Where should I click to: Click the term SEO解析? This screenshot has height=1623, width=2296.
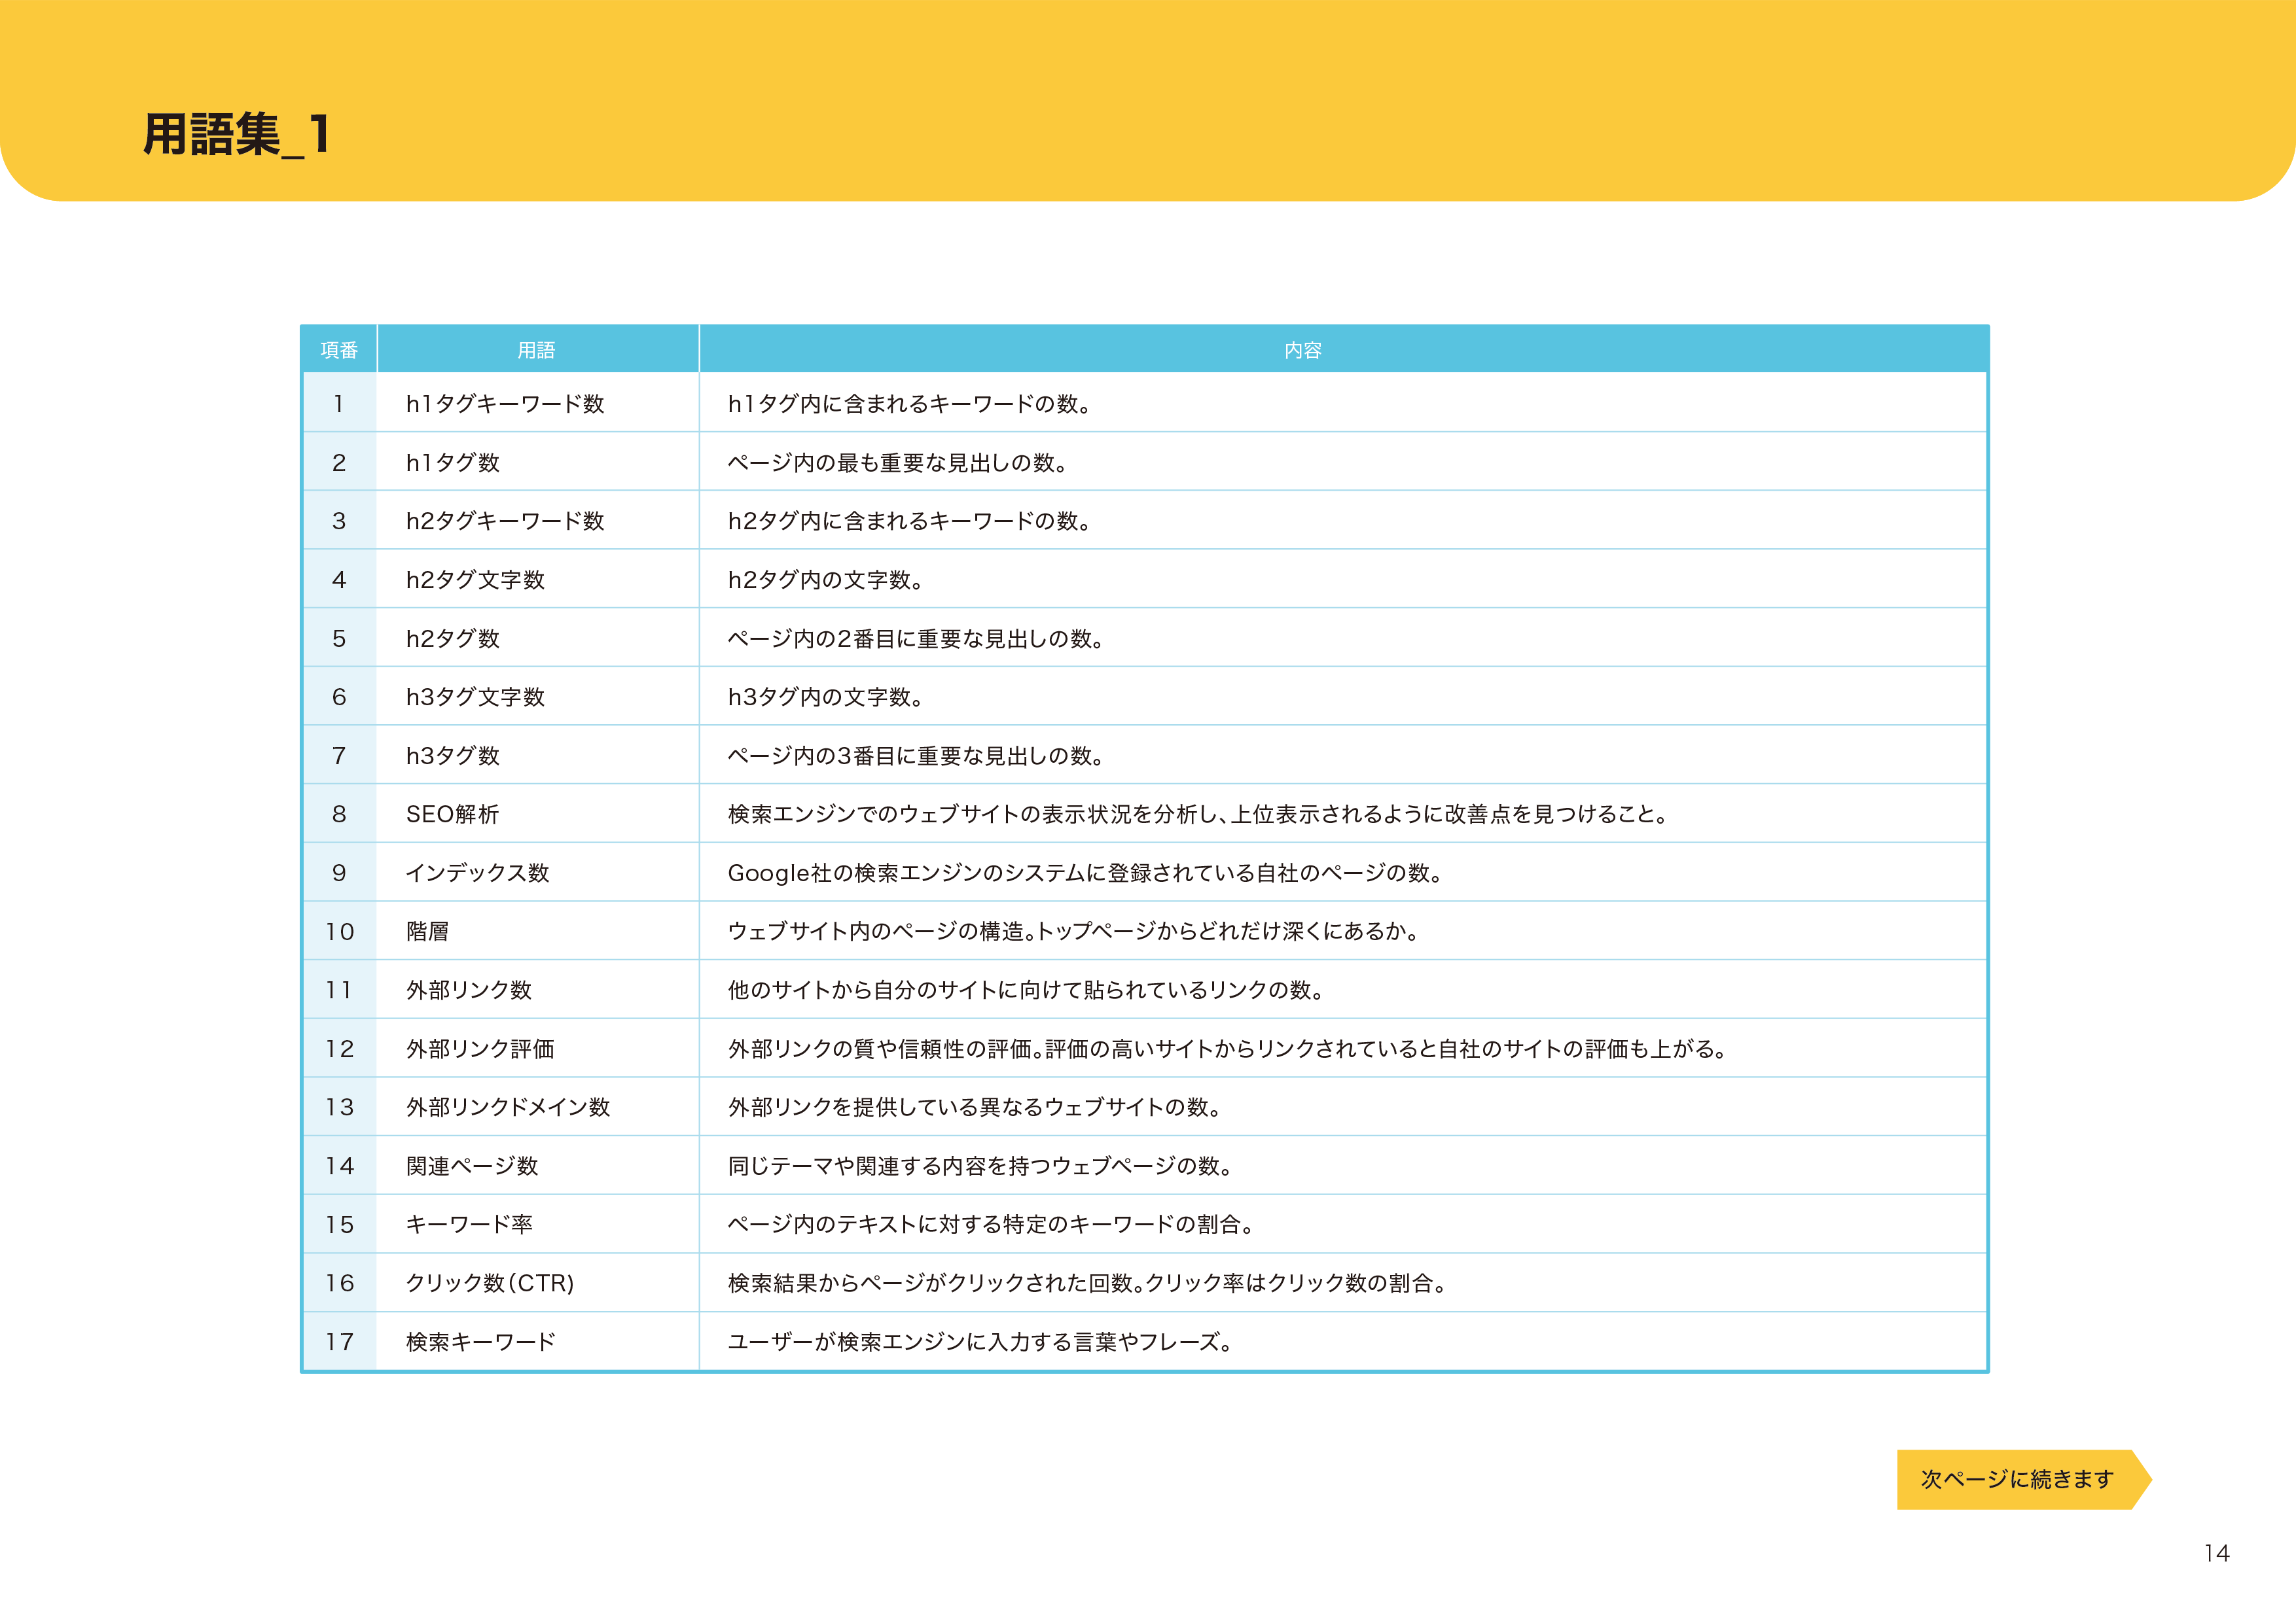click(x=452, y=814)
